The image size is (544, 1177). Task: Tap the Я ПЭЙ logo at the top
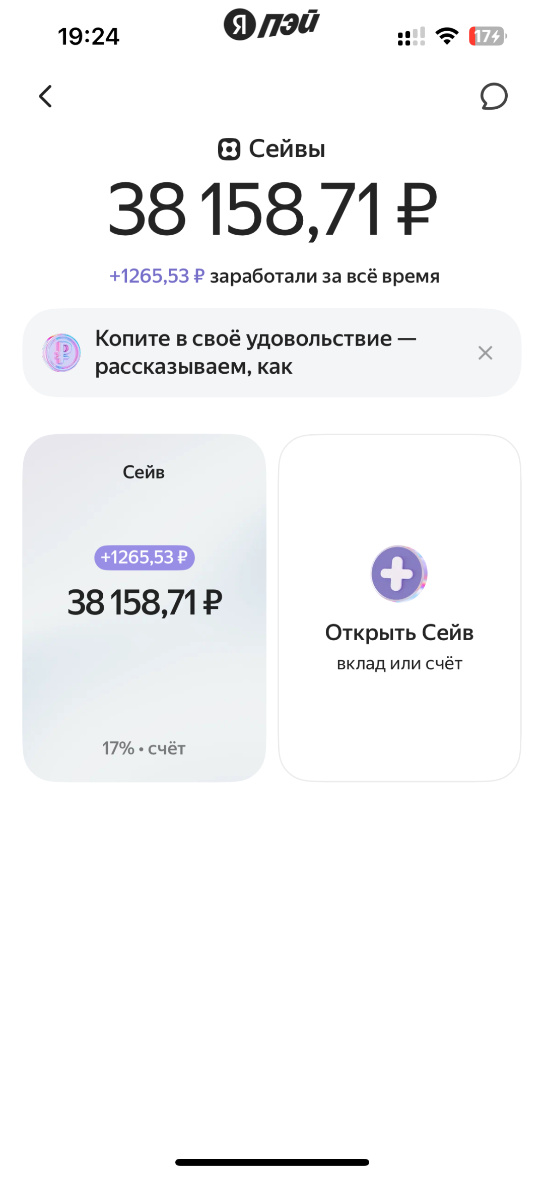272,24
